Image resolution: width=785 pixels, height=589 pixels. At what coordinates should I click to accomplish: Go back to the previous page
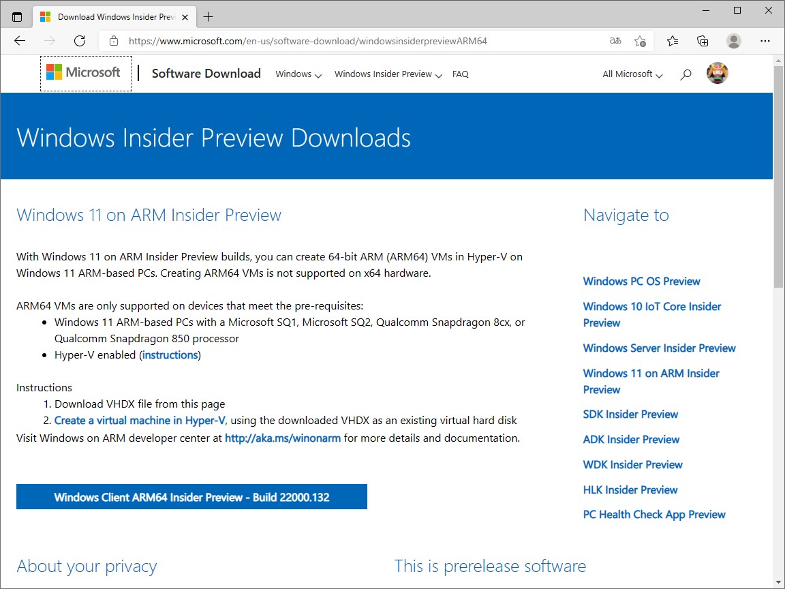click(20, 41)
